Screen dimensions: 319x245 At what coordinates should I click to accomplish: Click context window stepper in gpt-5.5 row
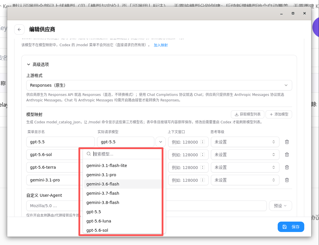point(203,142)
